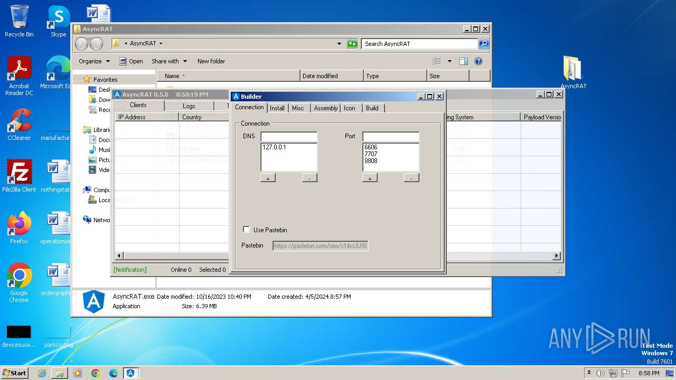Show hidden tray icons arrow
Image resolution: width=676 pixels, height=380 pixels.
click(x=589, y=373)
